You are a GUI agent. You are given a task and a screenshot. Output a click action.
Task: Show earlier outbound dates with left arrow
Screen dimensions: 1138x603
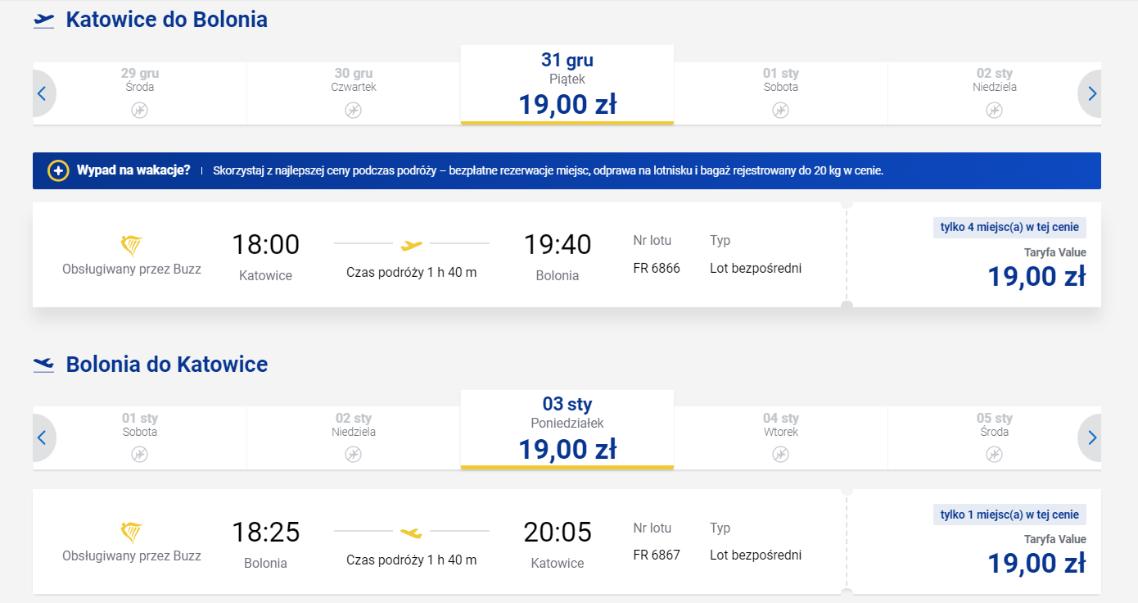coord(41,93)
